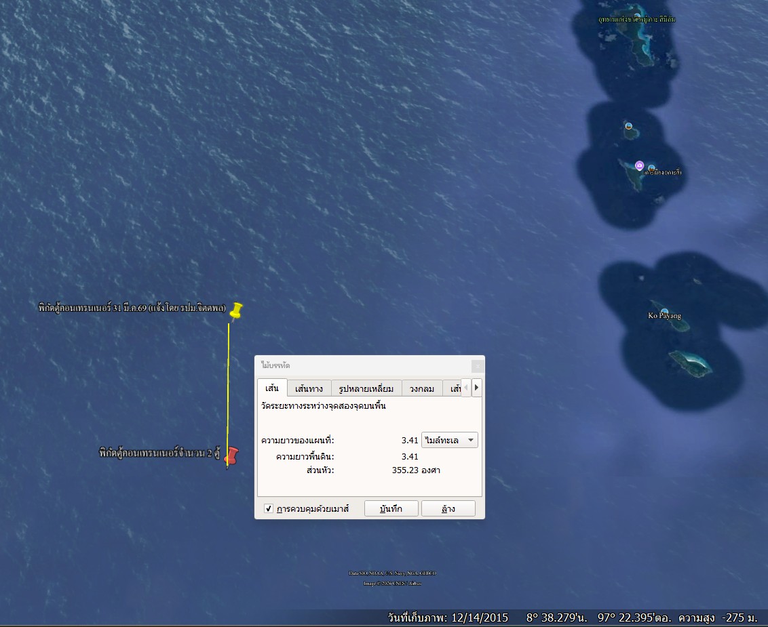The height and width of the screenshot is (627, 768).
Task: Click the yellow pushpin placemark
Action: coord(236,310)
